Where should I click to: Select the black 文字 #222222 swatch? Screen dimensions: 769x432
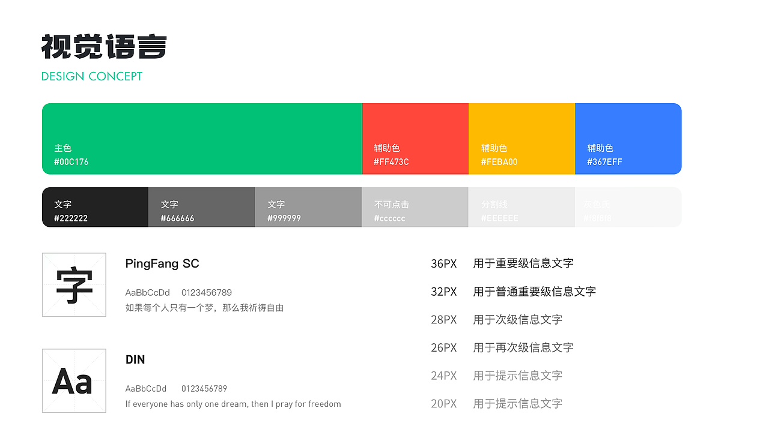pos(94,207)
